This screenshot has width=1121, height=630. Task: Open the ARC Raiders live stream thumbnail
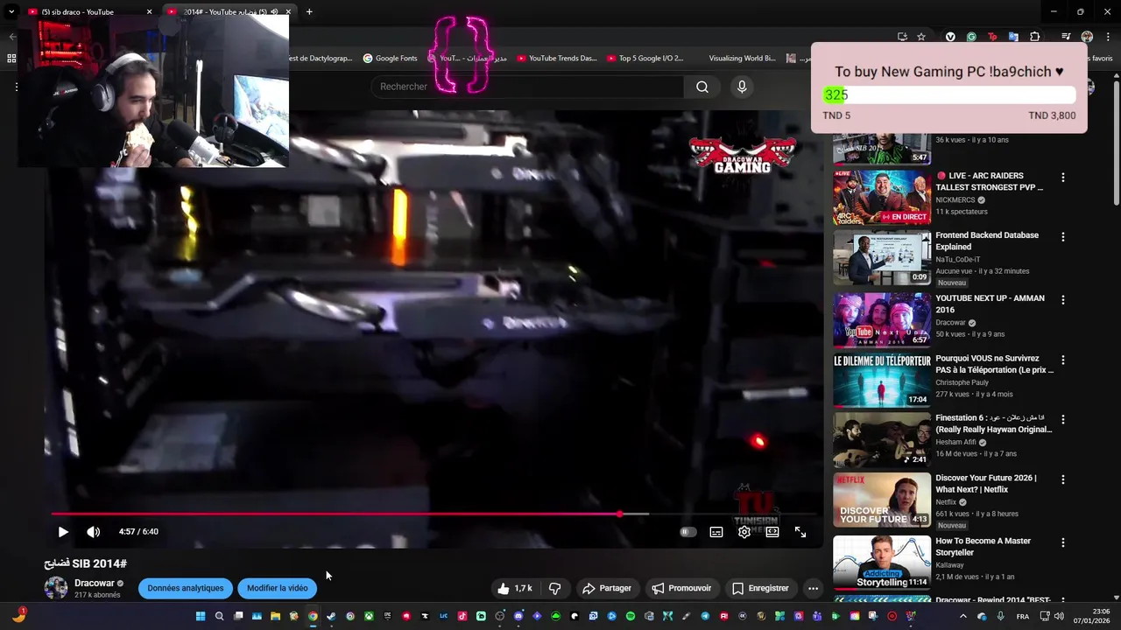[x=882, y=197]
